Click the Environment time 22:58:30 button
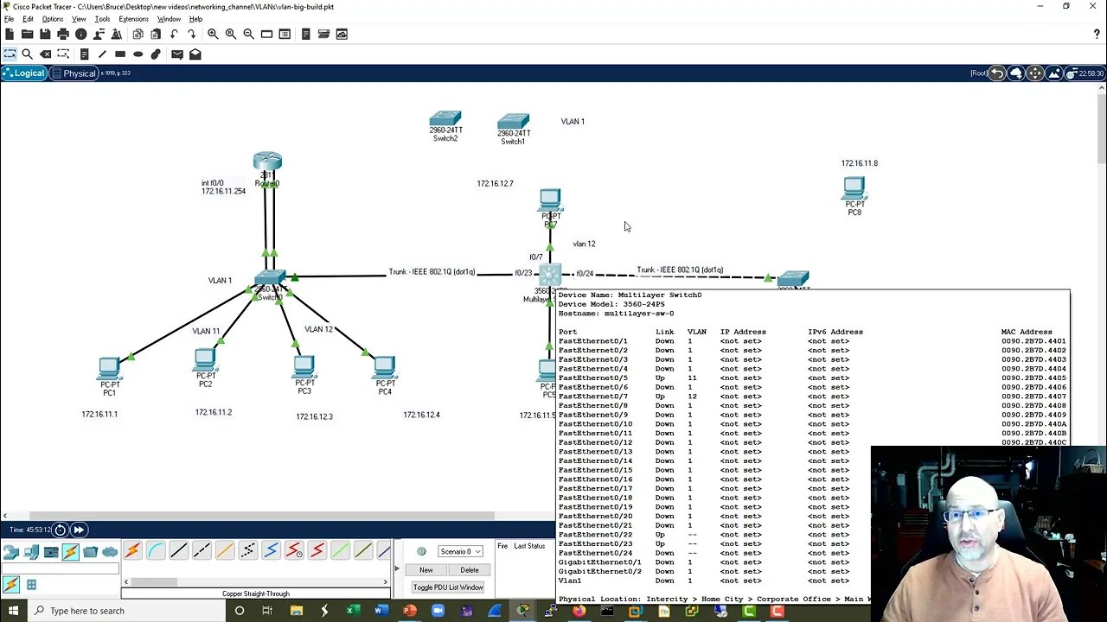Screen dimensions: 1107x622 coord(1085,73)
